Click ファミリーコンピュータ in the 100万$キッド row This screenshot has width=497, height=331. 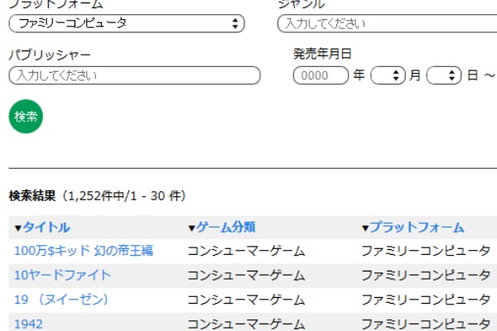pyautogui.click(x=426, y=252)
